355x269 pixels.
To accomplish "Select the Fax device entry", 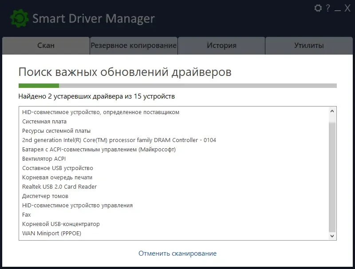I will click(x=27, y=214).
